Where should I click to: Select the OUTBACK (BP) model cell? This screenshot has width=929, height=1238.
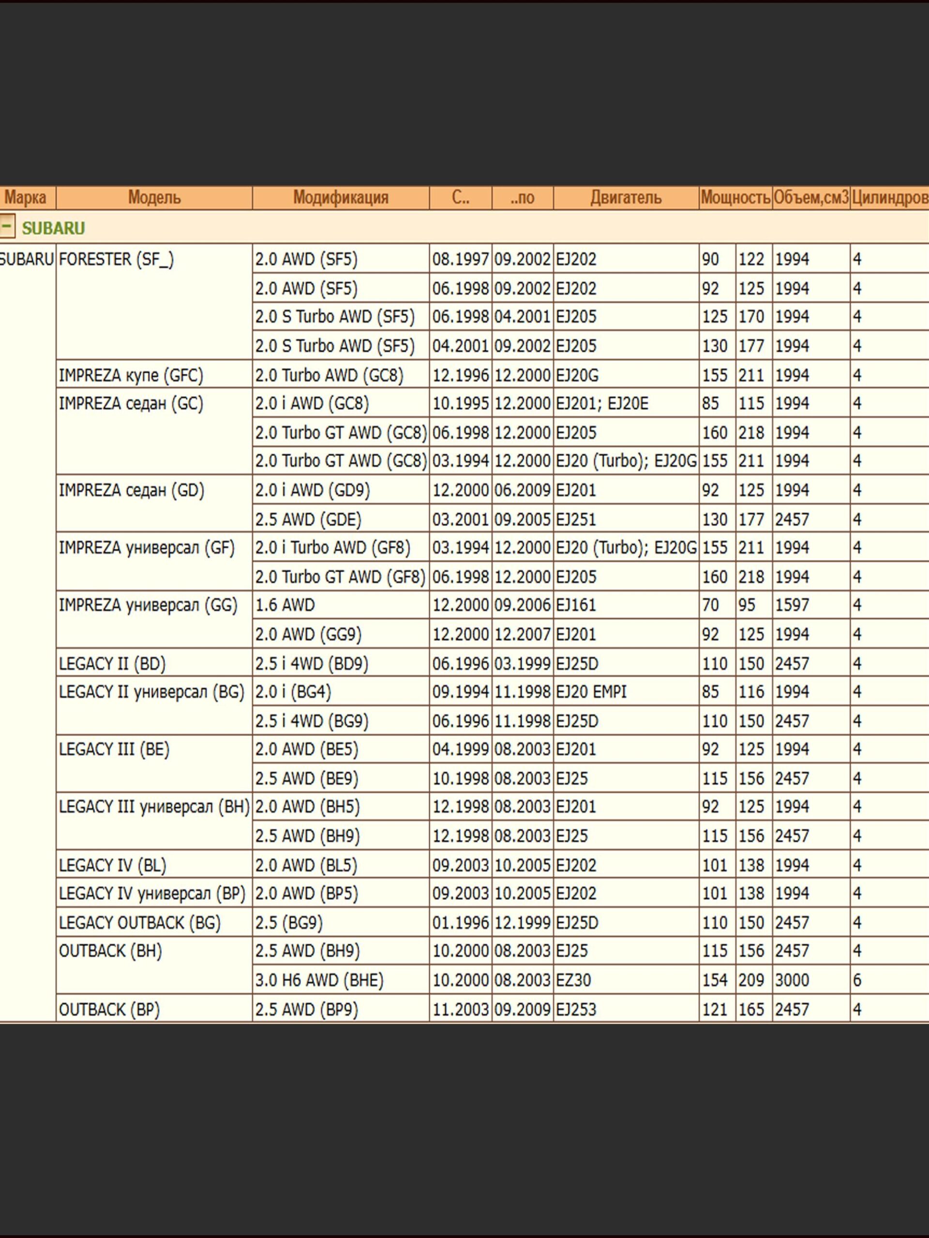coord(109,1009)
